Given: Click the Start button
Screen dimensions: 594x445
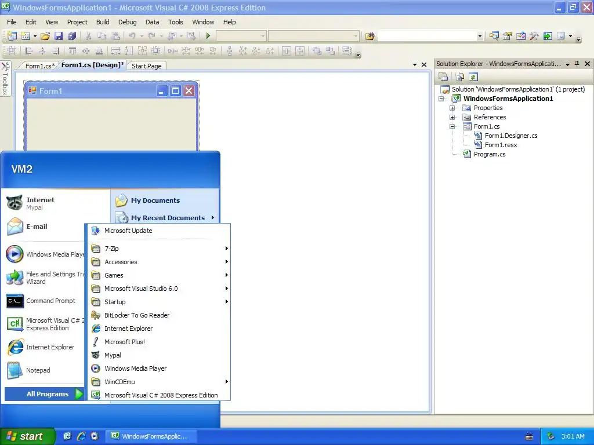Looking at the screenshot, I should pos(27,436).
